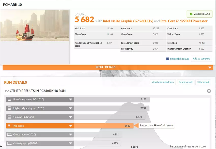Collapse the Other Results in PCMark 10 Run section
This screenshot has height=149, width=216.
209,91
